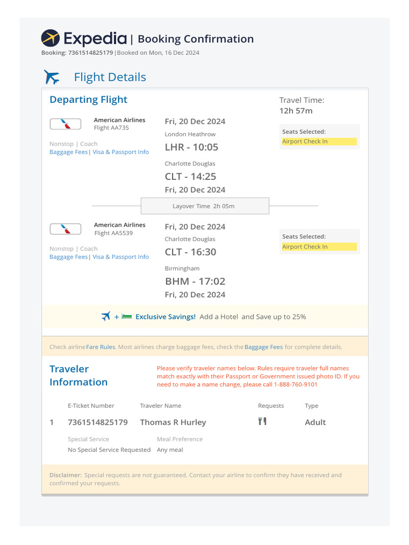Click Airport Check In highlight for CLT–BHM flight

click(x=318, y=247)
